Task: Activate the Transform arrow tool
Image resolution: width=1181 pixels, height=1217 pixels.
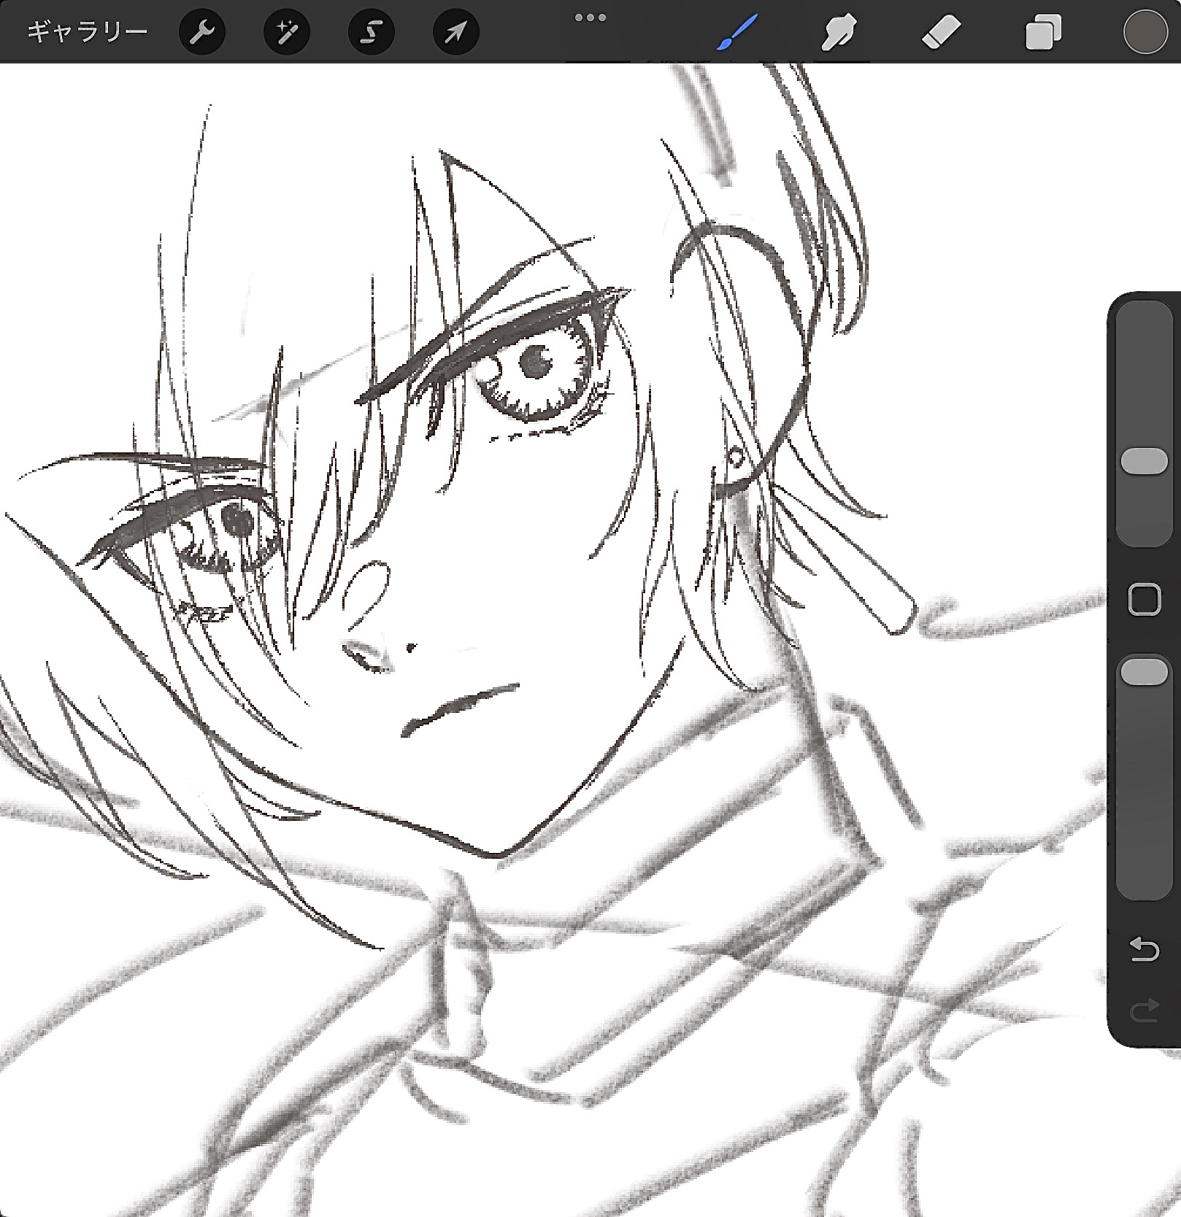Action: (x=455, y=32)
